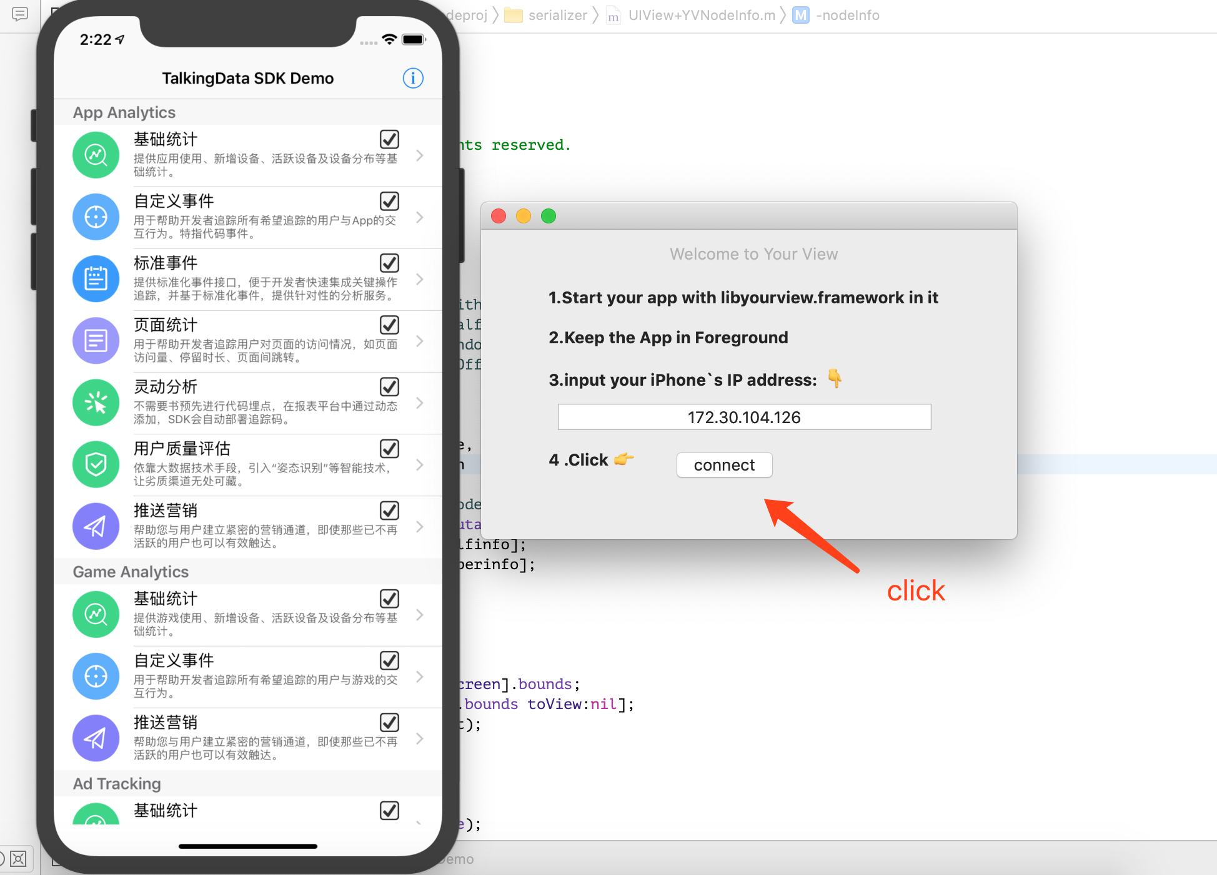Toggle the 灵动分析 checkbox
The image size is (1217, 875).
pos(389,386)
